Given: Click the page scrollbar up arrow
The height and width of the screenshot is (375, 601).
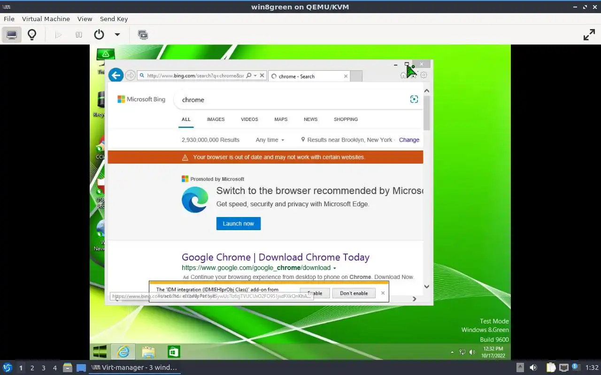Looking at the screenshot, I should click(427, 91).
